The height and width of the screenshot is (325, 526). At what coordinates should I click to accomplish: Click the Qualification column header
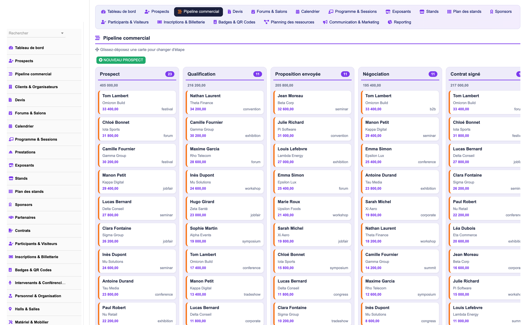(x=225, y=74)
